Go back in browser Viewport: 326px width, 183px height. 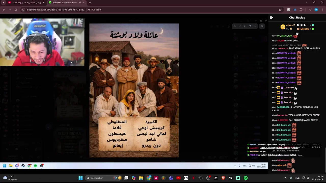[4, 10]
